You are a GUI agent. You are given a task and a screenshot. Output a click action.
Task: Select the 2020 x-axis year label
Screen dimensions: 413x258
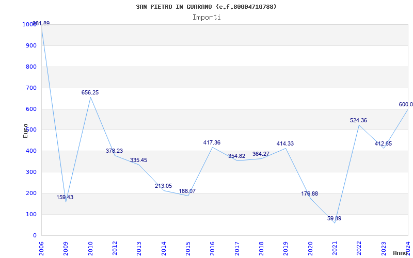pos(310,249)
